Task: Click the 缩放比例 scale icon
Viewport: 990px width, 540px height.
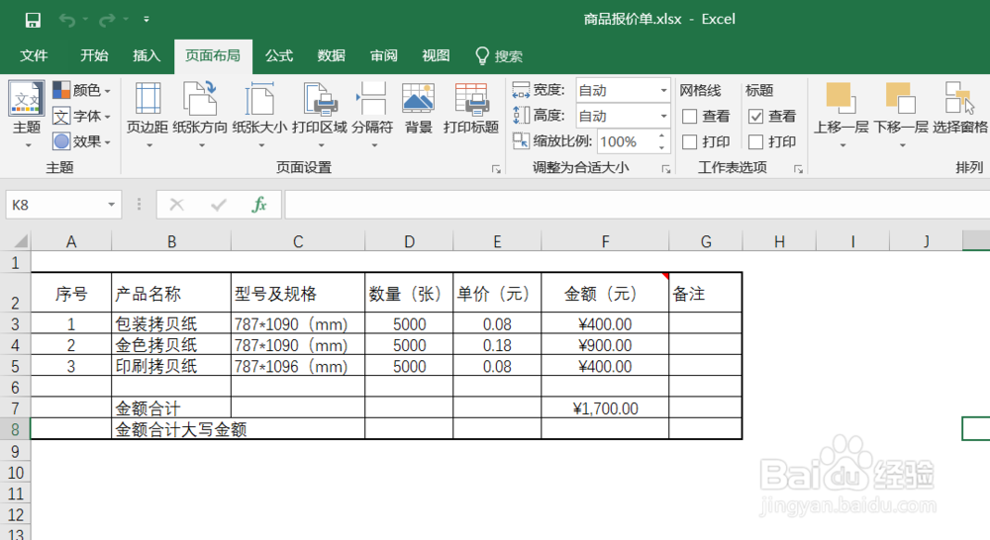Action: [521, 140]
